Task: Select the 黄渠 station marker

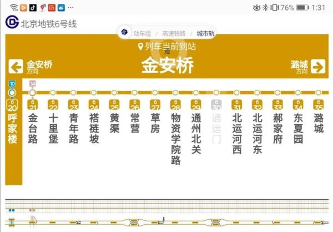Action: (114, 93)
